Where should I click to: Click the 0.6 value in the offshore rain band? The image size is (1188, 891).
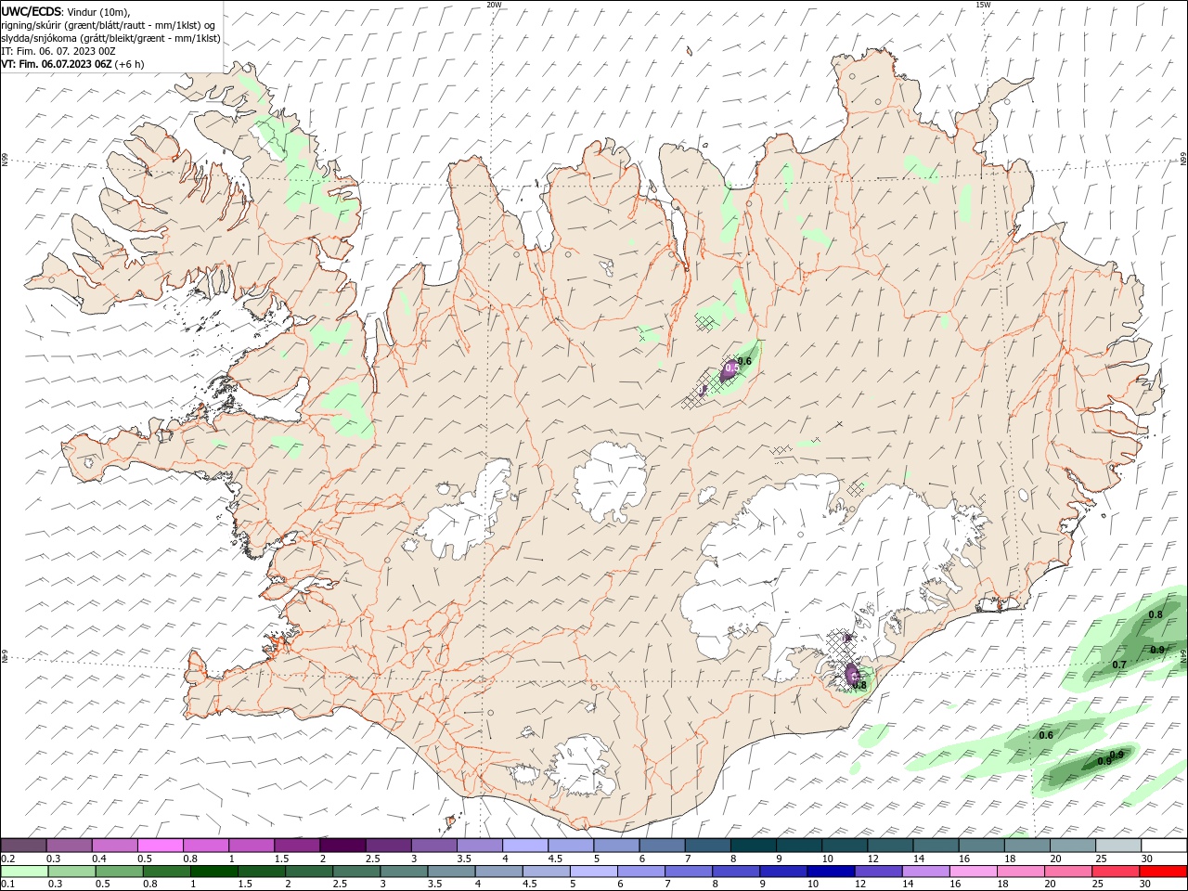pyautogui.click(x=1046, y=735)
